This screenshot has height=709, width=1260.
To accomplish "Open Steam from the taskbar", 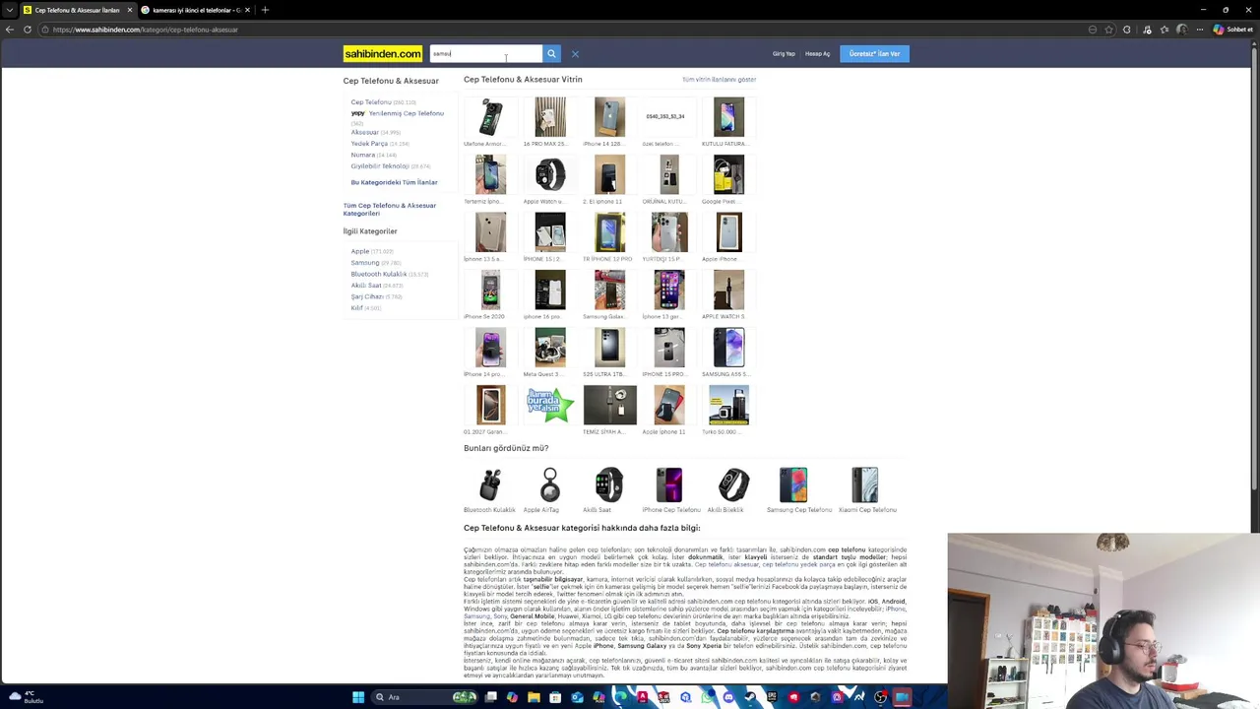I will [750, 697].
